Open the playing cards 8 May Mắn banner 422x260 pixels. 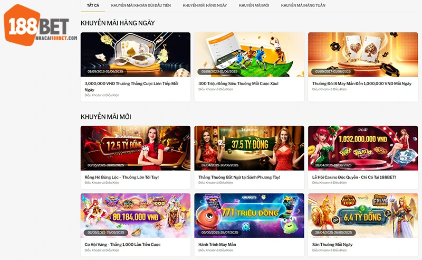click(x=363, y=54)
